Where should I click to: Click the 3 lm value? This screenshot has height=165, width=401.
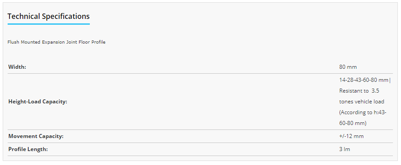(344, 149)
